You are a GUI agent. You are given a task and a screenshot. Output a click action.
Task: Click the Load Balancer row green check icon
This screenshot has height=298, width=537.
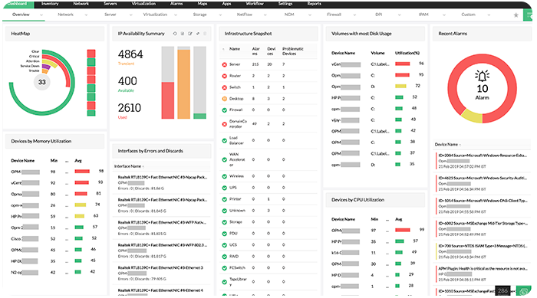[x=224, y=140]
